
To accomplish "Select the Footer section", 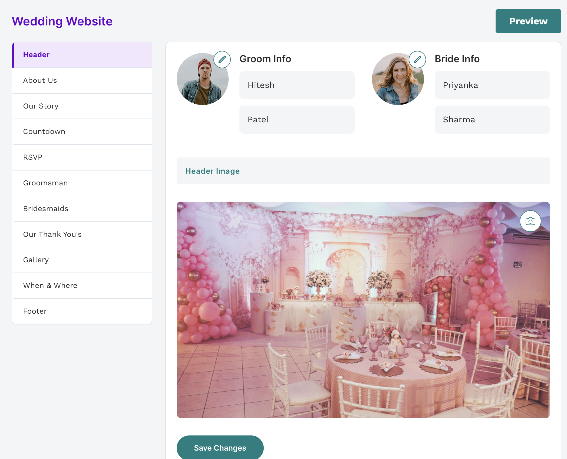I will click(x=82, y=311).
